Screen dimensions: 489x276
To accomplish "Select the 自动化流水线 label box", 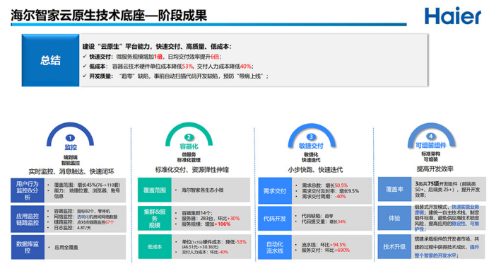I will (x=275, y=247).
